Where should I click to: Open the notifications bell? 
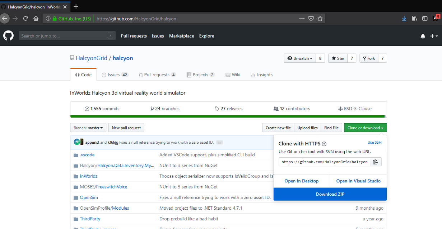423,36
